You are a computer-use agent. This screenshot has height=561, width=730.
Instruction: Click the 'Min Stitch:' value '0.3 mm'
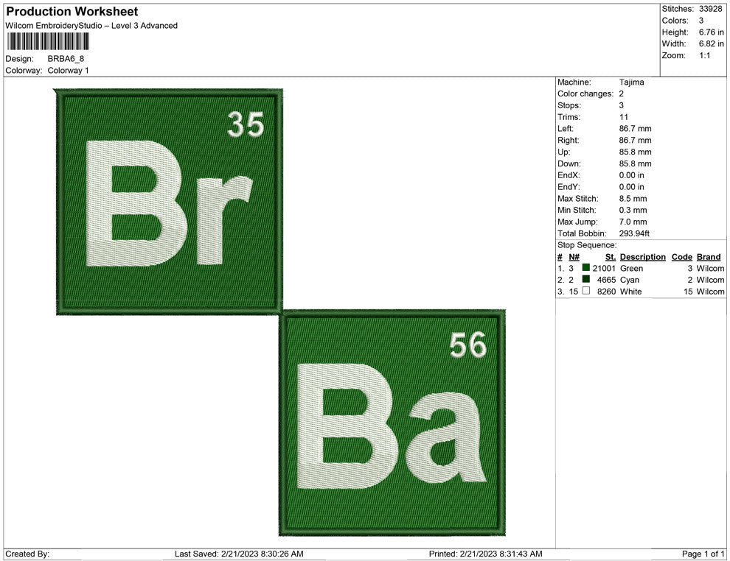pos(633,210)
